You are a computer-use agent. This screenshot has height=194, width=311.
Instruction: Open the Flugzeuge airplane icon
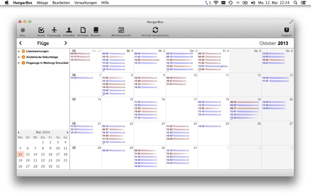[54, 30]
